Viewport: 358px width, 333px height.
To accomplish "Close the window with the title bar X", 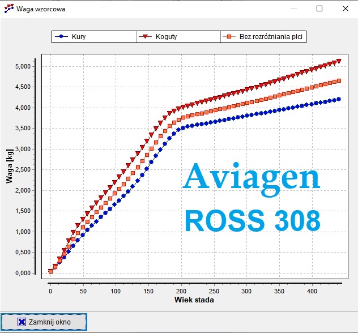I will click(x=345, y=9).
